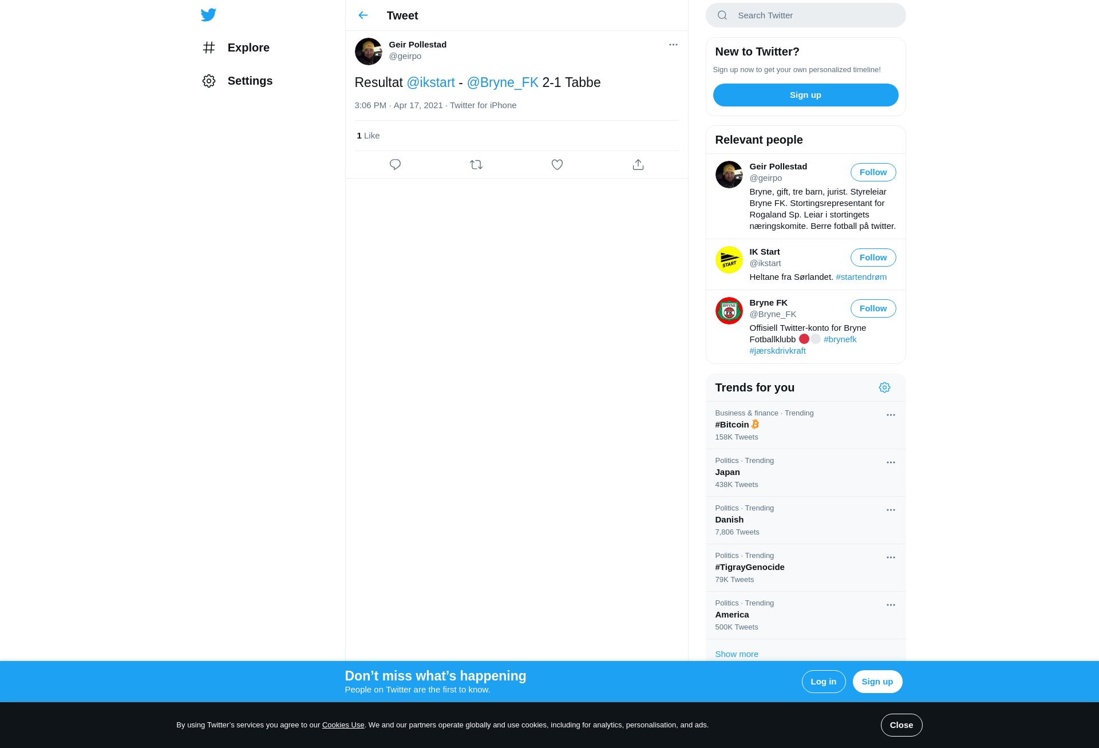Screen dimensions: 1099x748
Task: Click Show more under trends
Action: (736, 654)
